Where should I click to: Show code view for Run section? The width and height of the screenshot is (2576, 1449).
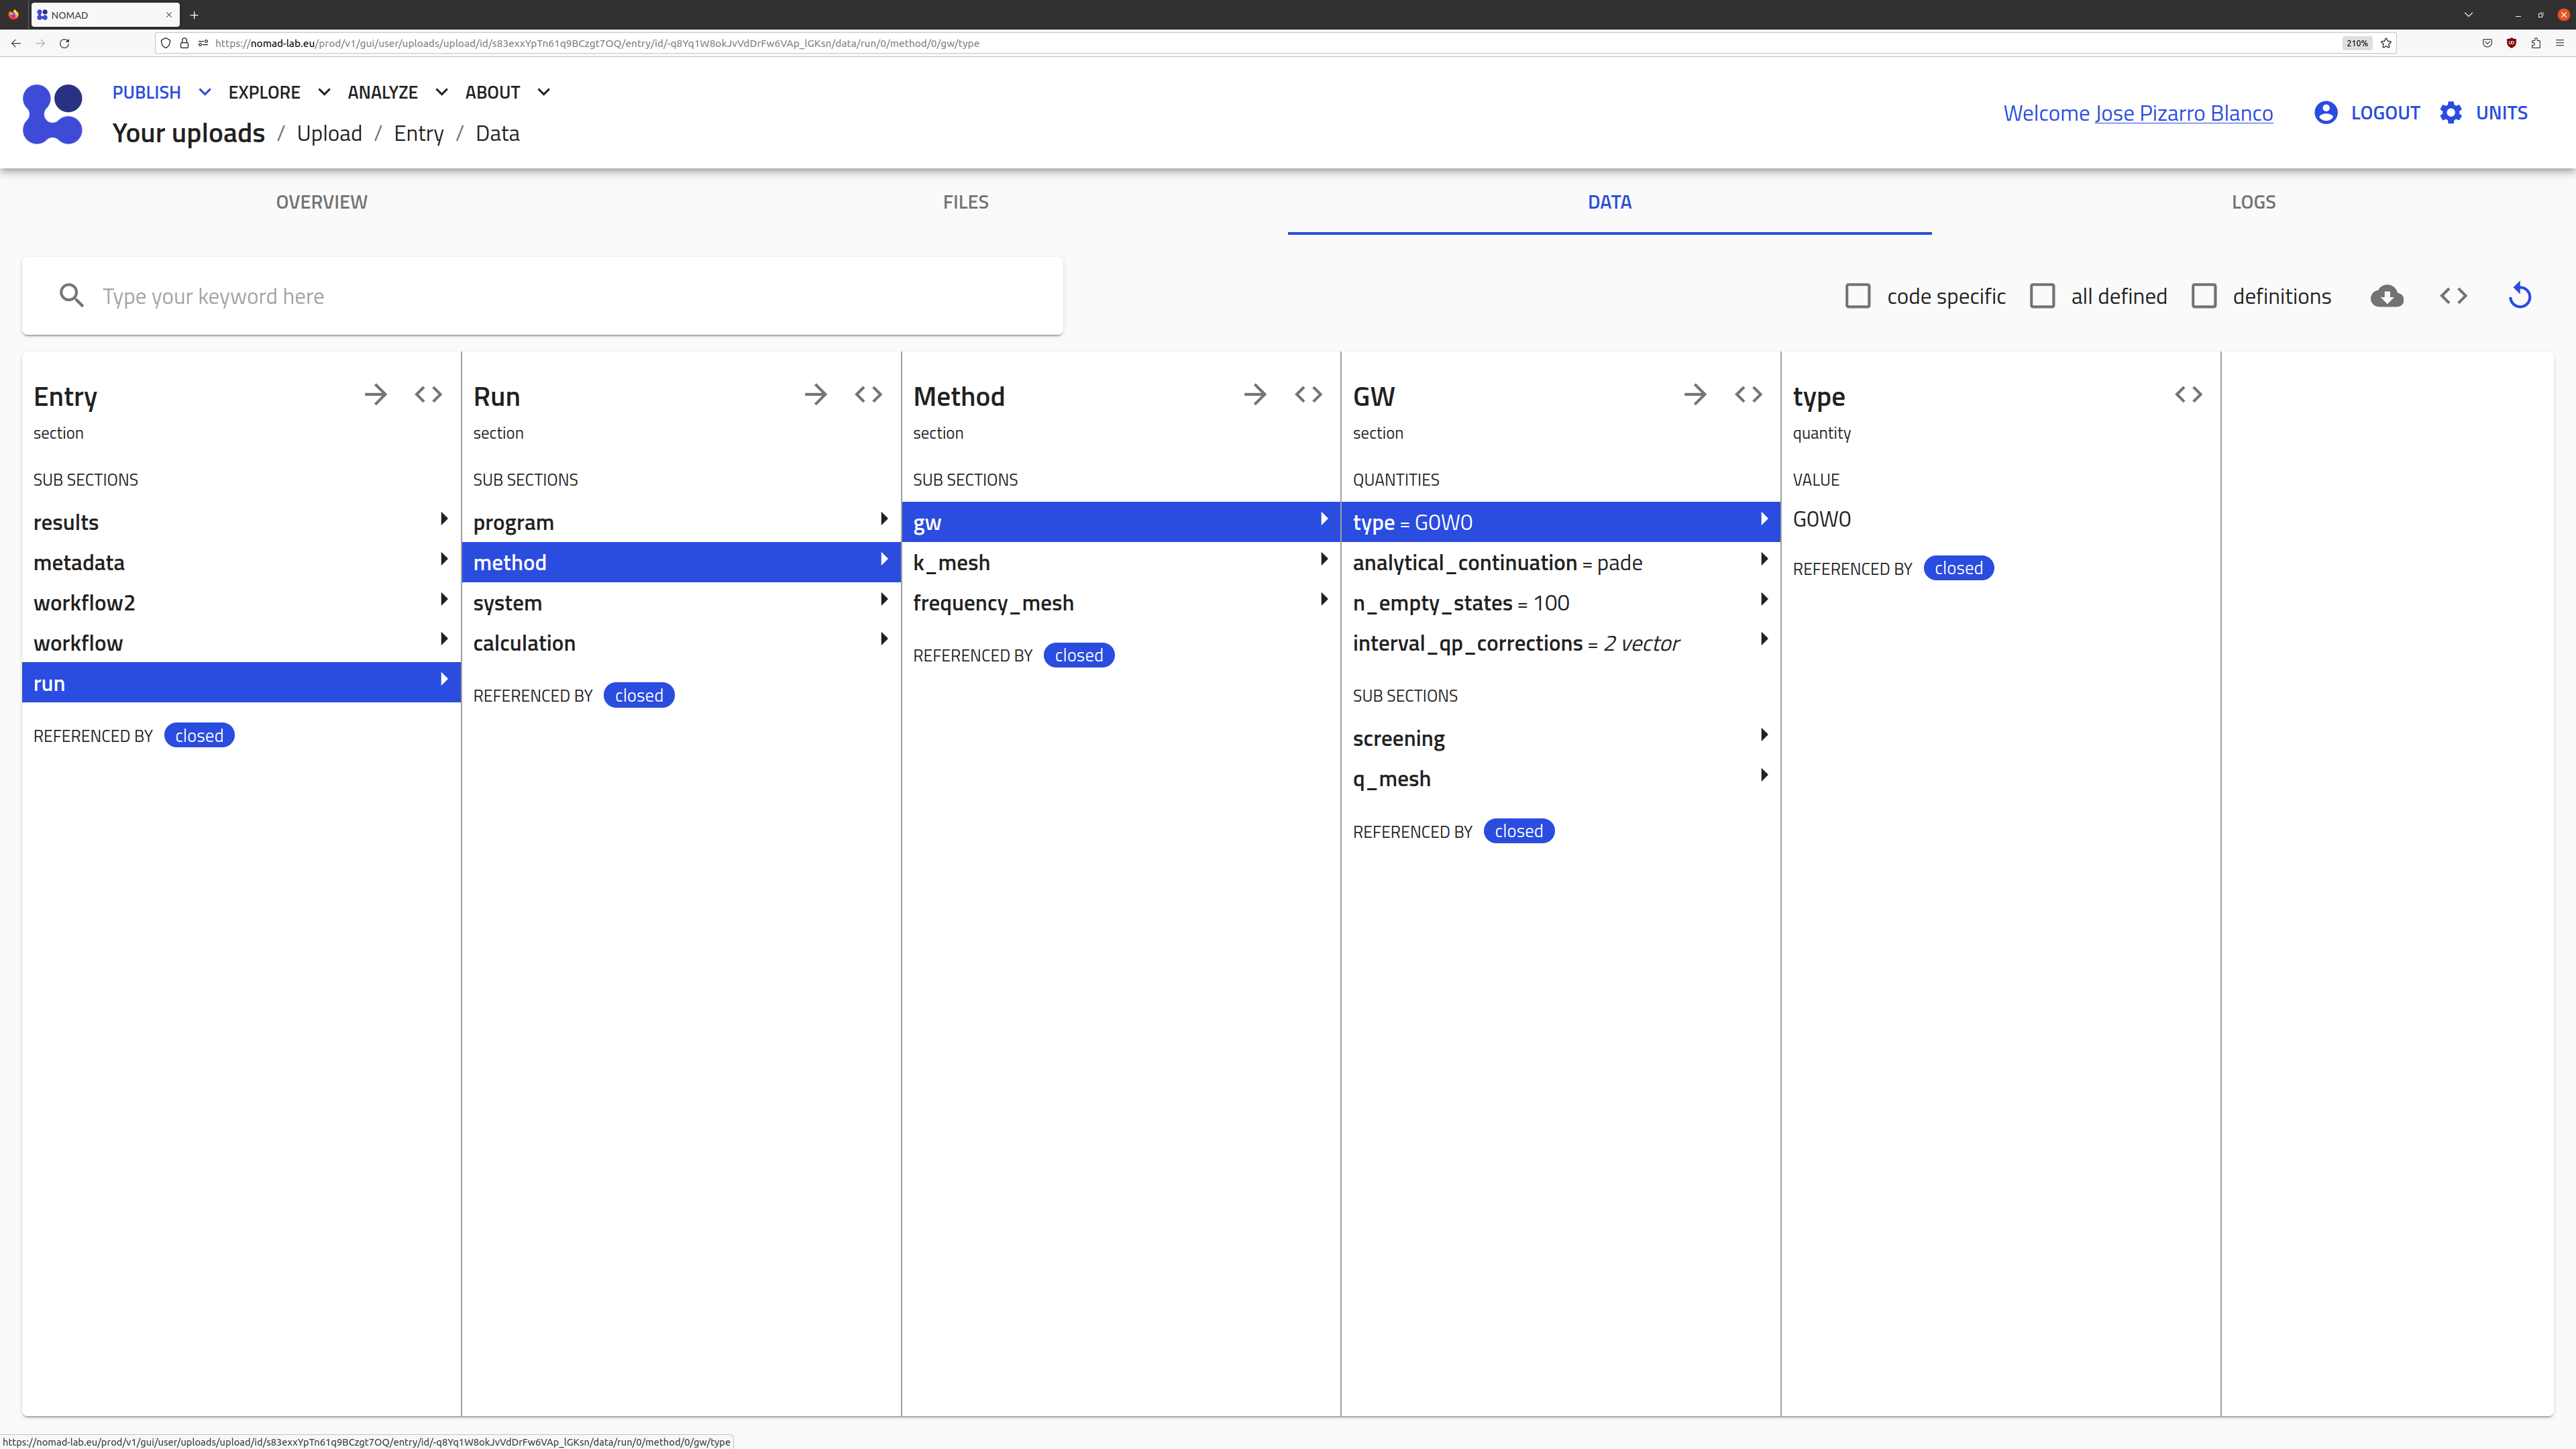point(868,395)
